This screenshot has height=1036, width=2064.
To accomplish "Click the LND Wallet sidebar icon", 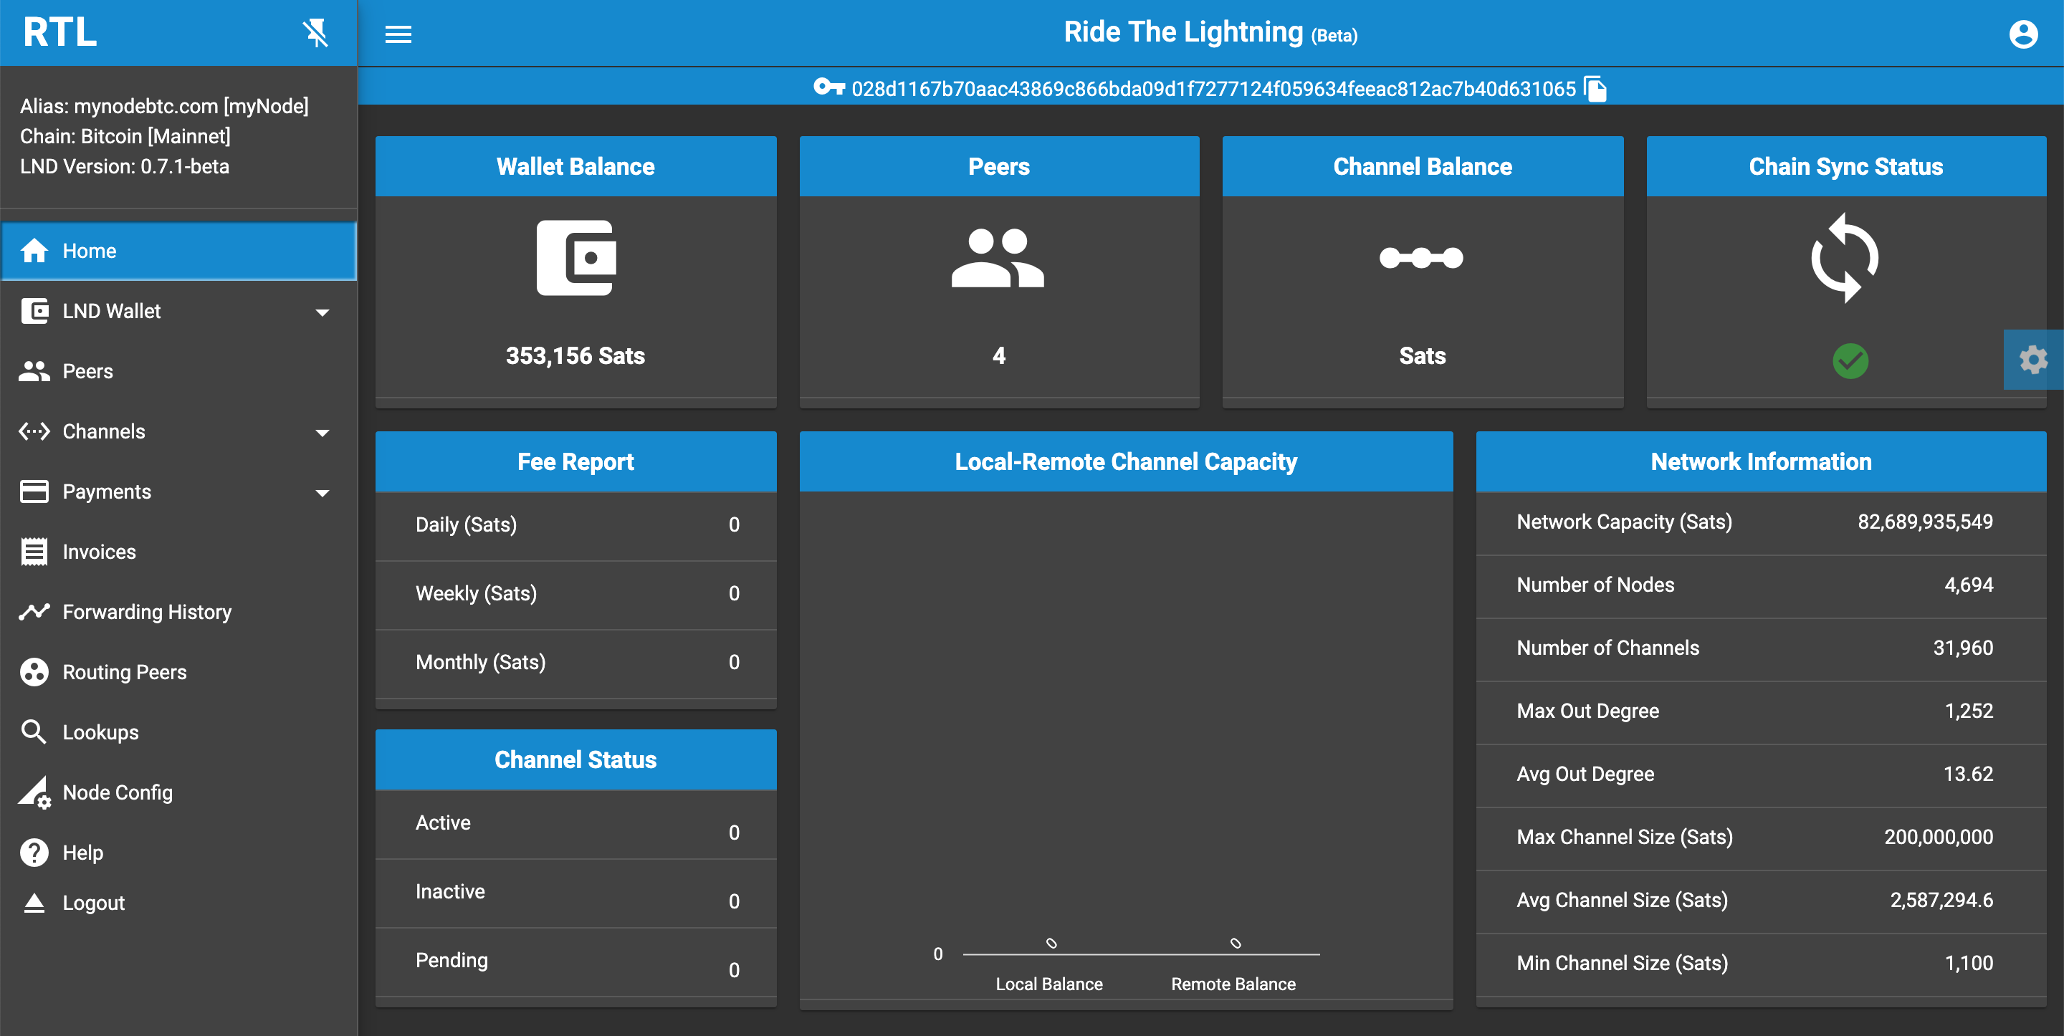I will click(34, 311).
